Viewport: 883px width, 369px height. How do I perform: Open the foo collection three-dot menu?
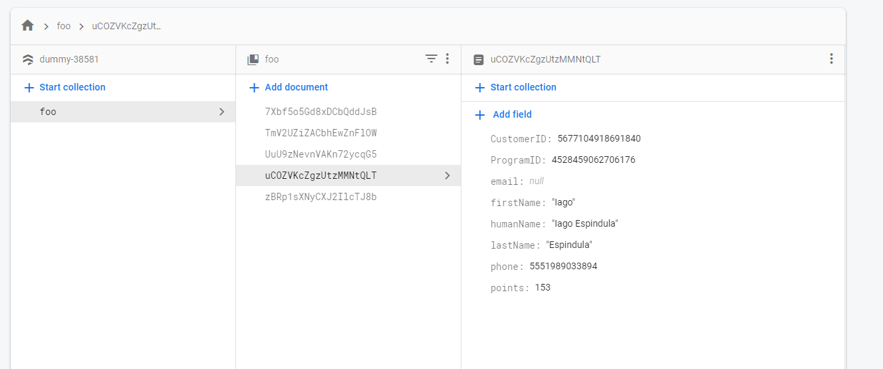click(x=447, y=59)
